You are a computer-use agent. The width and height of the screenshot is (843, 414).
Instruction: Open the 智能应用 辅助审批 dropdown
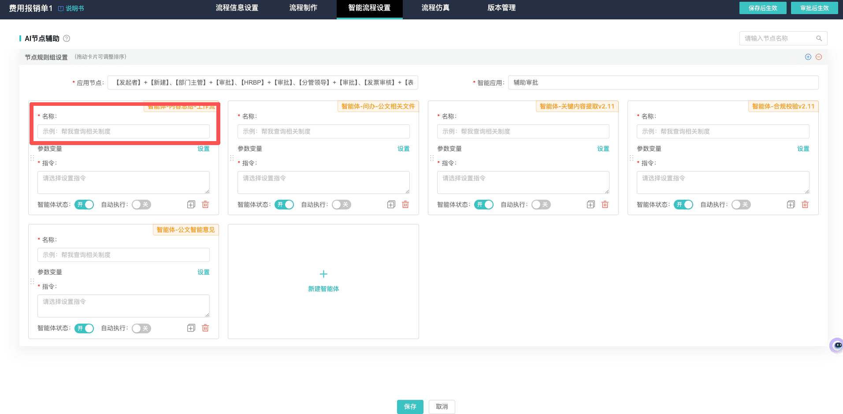663,82
